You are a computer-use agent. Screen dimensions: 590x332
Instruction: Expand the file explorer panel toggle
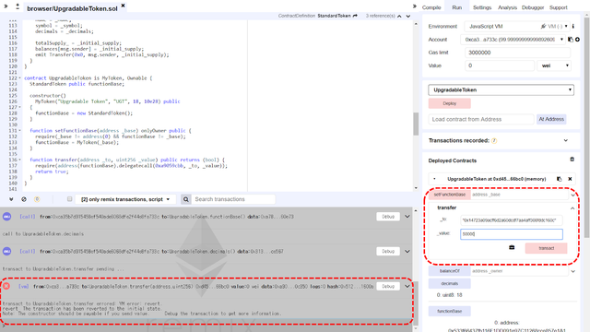(6, 6)
